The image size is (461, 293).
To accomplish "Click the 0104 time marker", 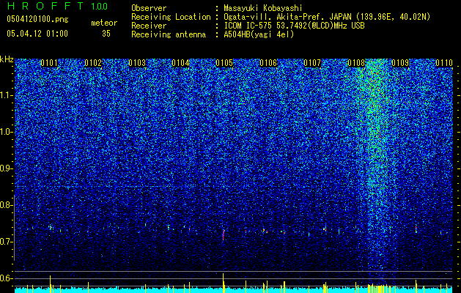I will coord(180,63).
